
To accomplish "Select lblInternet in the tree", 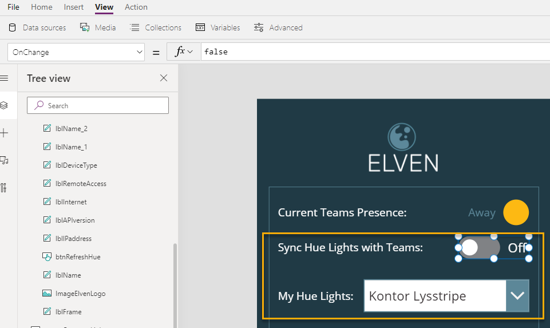I will pyautogui.click(x=71, y=201).
